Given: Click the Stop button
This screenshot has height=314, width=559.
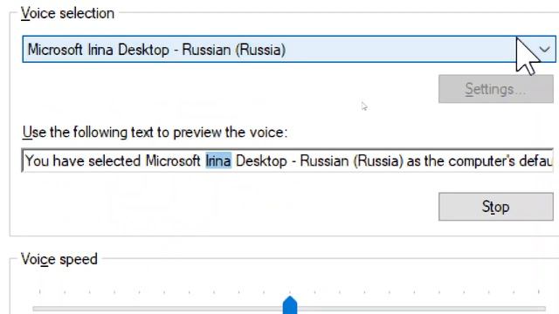Looking at the screenshot, I should [496, 207].
